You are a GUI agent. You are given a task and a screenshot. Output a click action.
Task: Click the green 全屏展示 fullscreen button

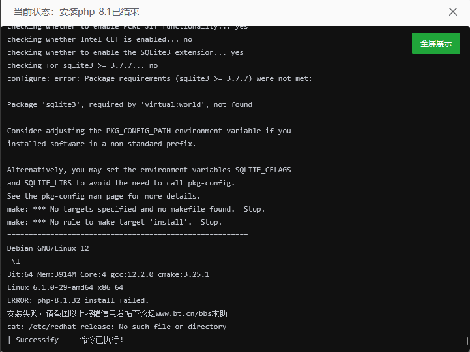pyautogui.click(x=436, y=43)
